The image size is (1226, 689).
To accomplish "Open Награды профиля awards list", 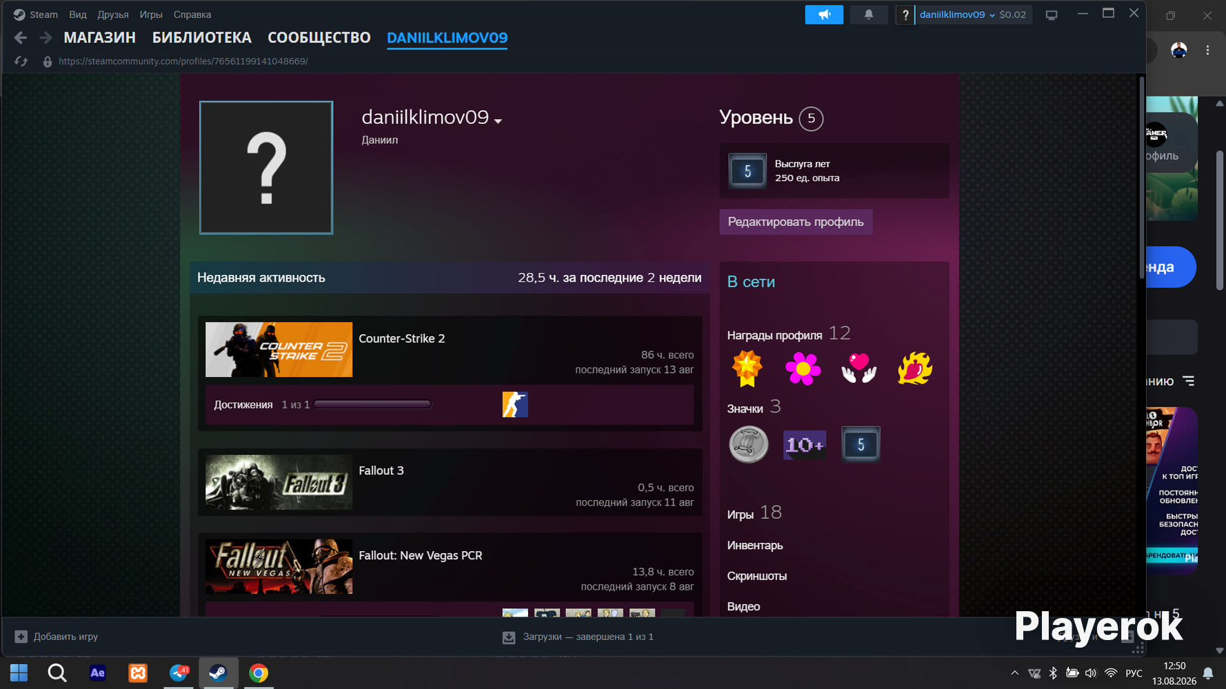I will pos(789,334).
